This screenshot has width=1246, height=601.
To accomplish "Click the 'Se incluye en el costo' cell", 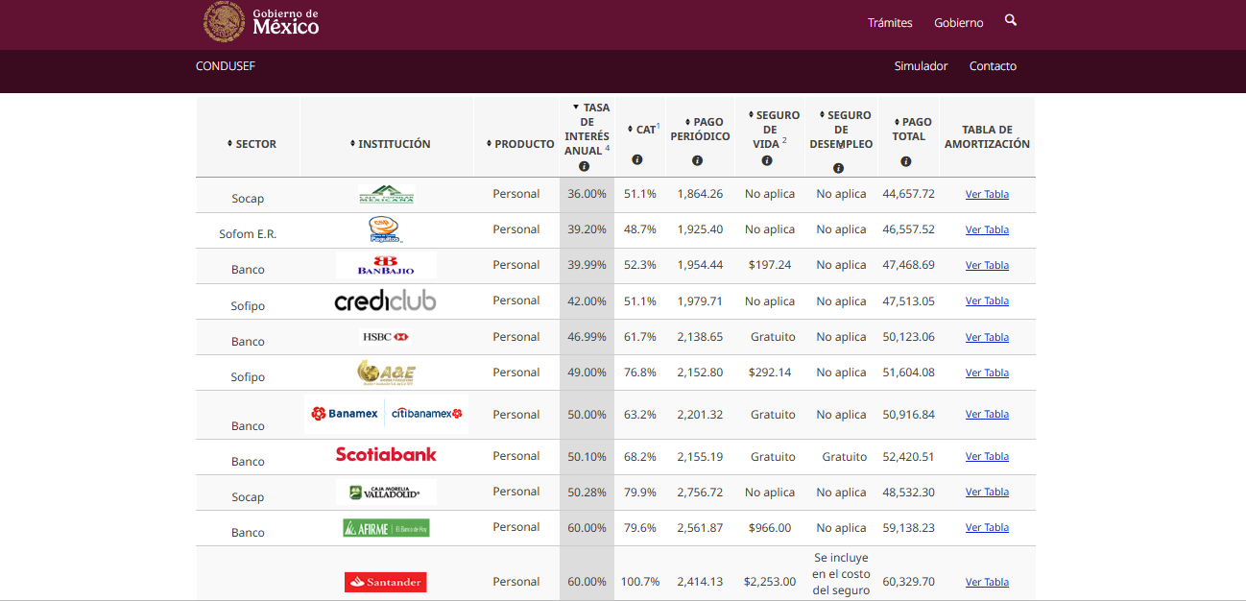I will (841, 573).
